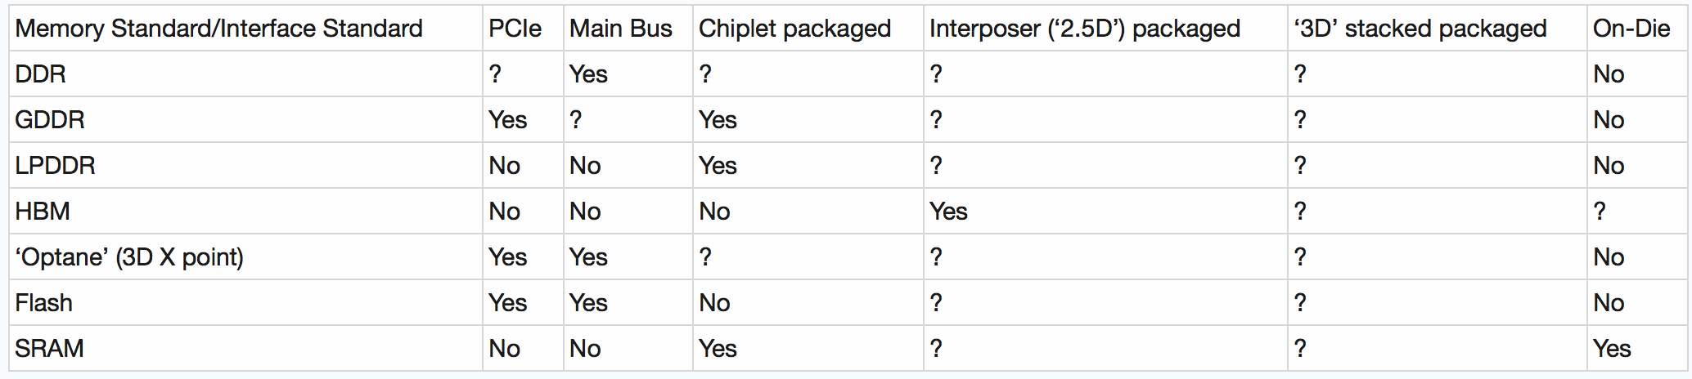The height and width of the screenshot is (379, 1692).
Task: Select SRAM's On-Die 'Yes' cell
Action: tap(1611, 349)
